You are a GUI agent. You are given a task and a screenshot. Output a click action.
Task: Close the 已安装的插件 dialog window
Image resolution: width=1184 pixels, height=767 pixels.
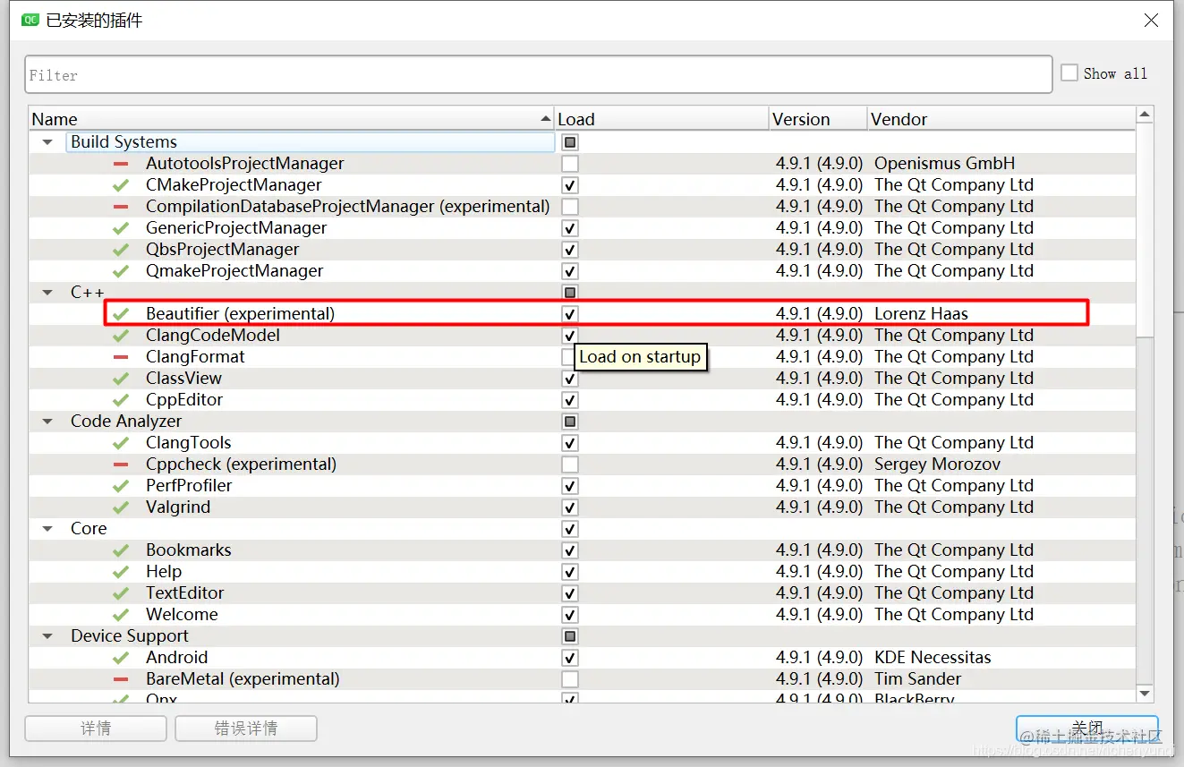pyautogui.click(x=1152, y=20)
